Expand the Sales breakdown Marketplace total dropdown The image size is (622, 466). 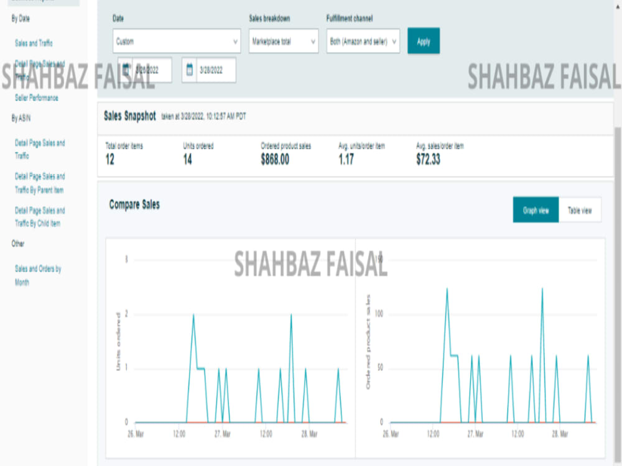click(x=283, y=41)
